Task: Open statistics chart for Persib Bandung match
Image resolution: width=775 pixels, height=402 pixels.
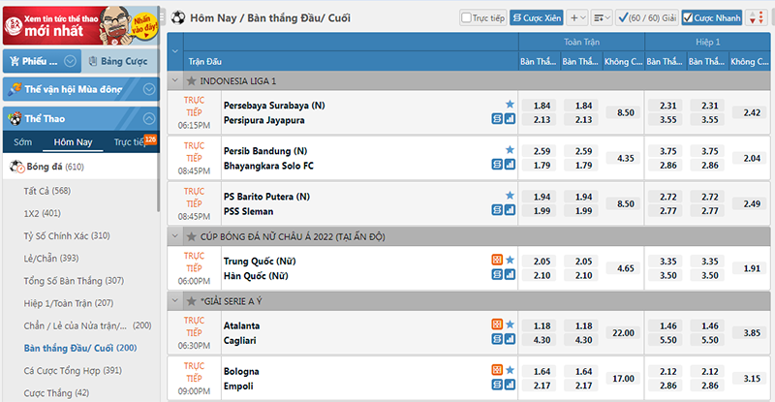Action: pyautogui.click(x=510, y=166)
